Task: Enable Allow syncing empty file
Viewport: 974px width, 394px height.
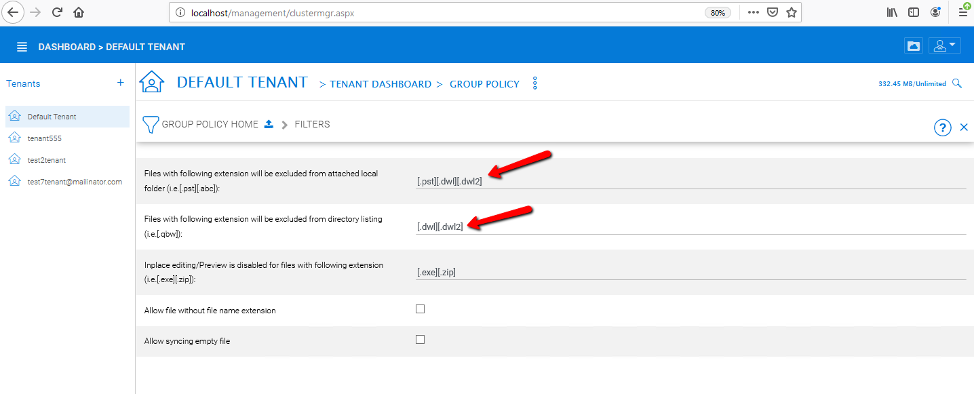Action: pyautogui.click(x=420, y=340)
